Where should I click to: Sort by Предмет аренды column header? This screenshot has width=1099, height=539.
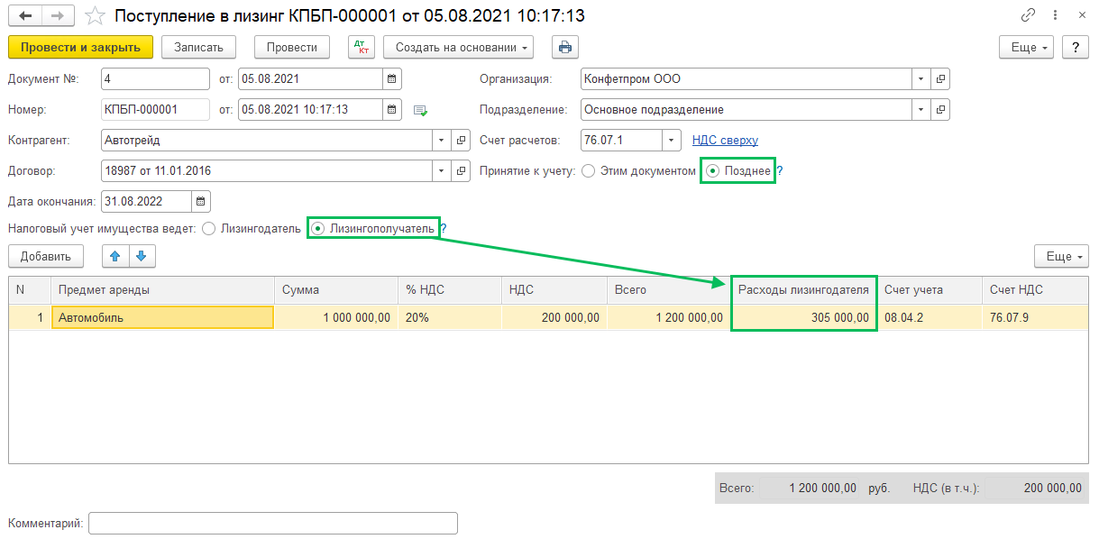163,290
